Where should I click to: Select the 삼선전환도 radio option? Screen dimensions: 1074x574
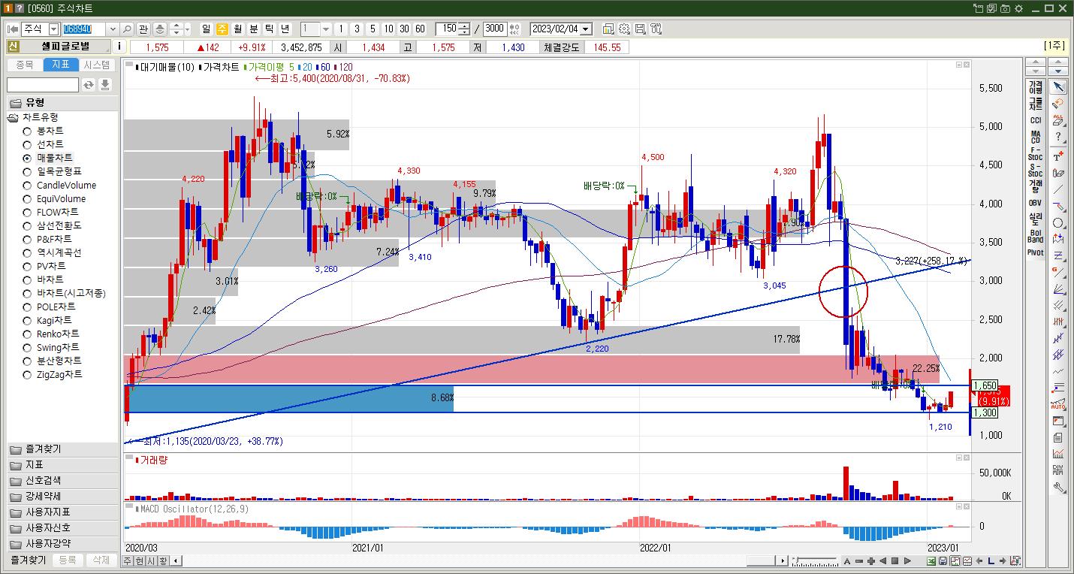coord(27,225)
